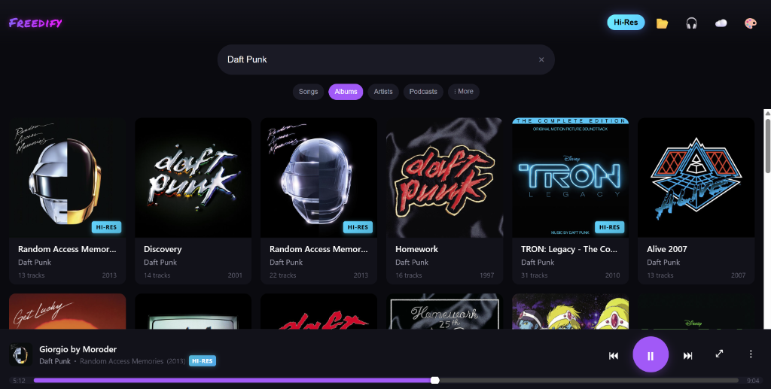Image resolution: width=771 pixels, height=389 pixels.
Task: Open the Homework 25th anniversary cover
Action: click(x=444, y=312)
